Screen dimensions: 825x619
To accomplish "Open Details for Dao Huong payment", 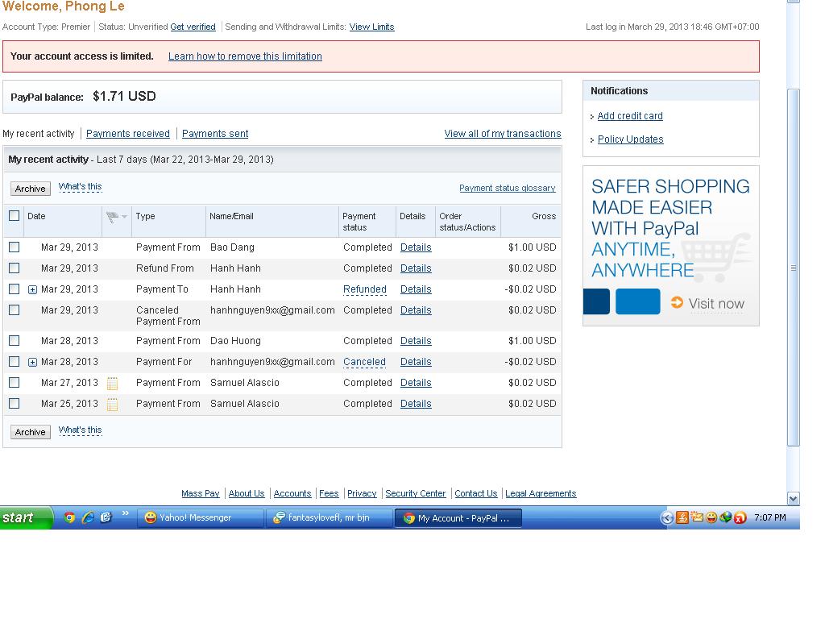I will coord(416,341).
